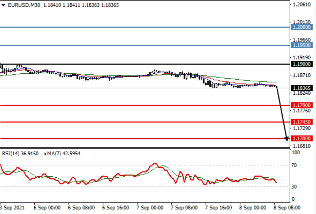Click the 1.16810 price axis label
Viewport: 316px width, 214px height.
[x=302, y=146]
